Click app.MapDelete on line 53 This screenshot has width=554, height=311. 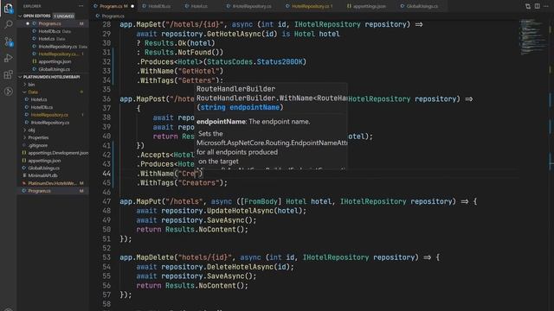tap(146, 257)
